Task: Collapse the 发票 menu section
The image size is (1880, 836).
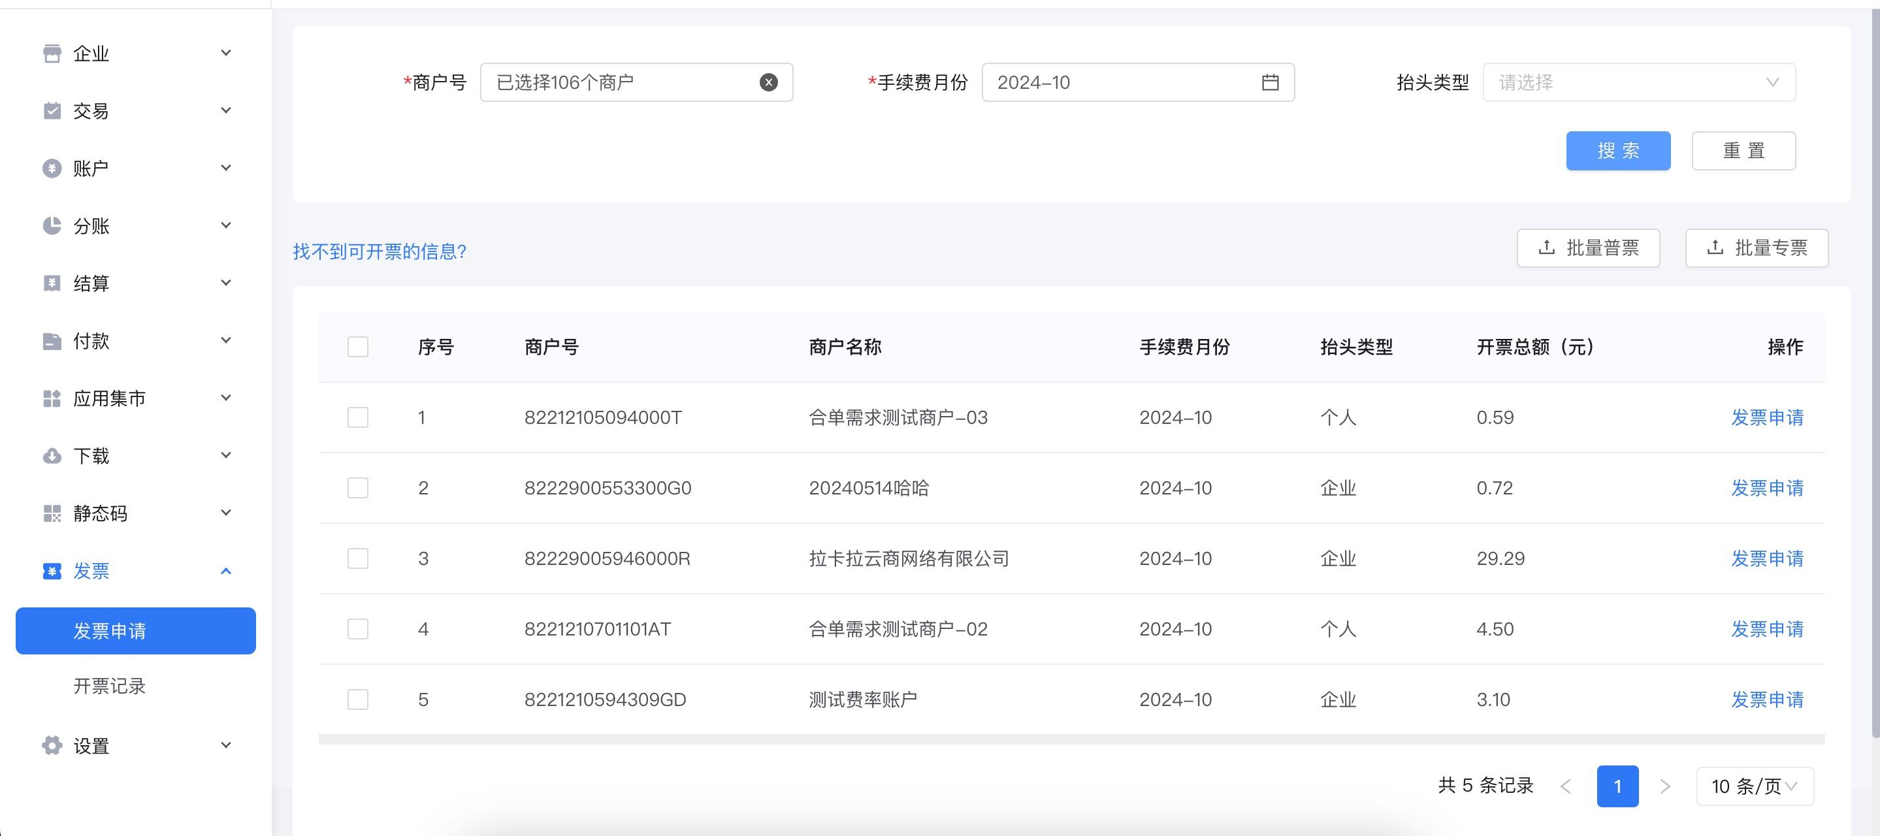Action: (225, 571)
